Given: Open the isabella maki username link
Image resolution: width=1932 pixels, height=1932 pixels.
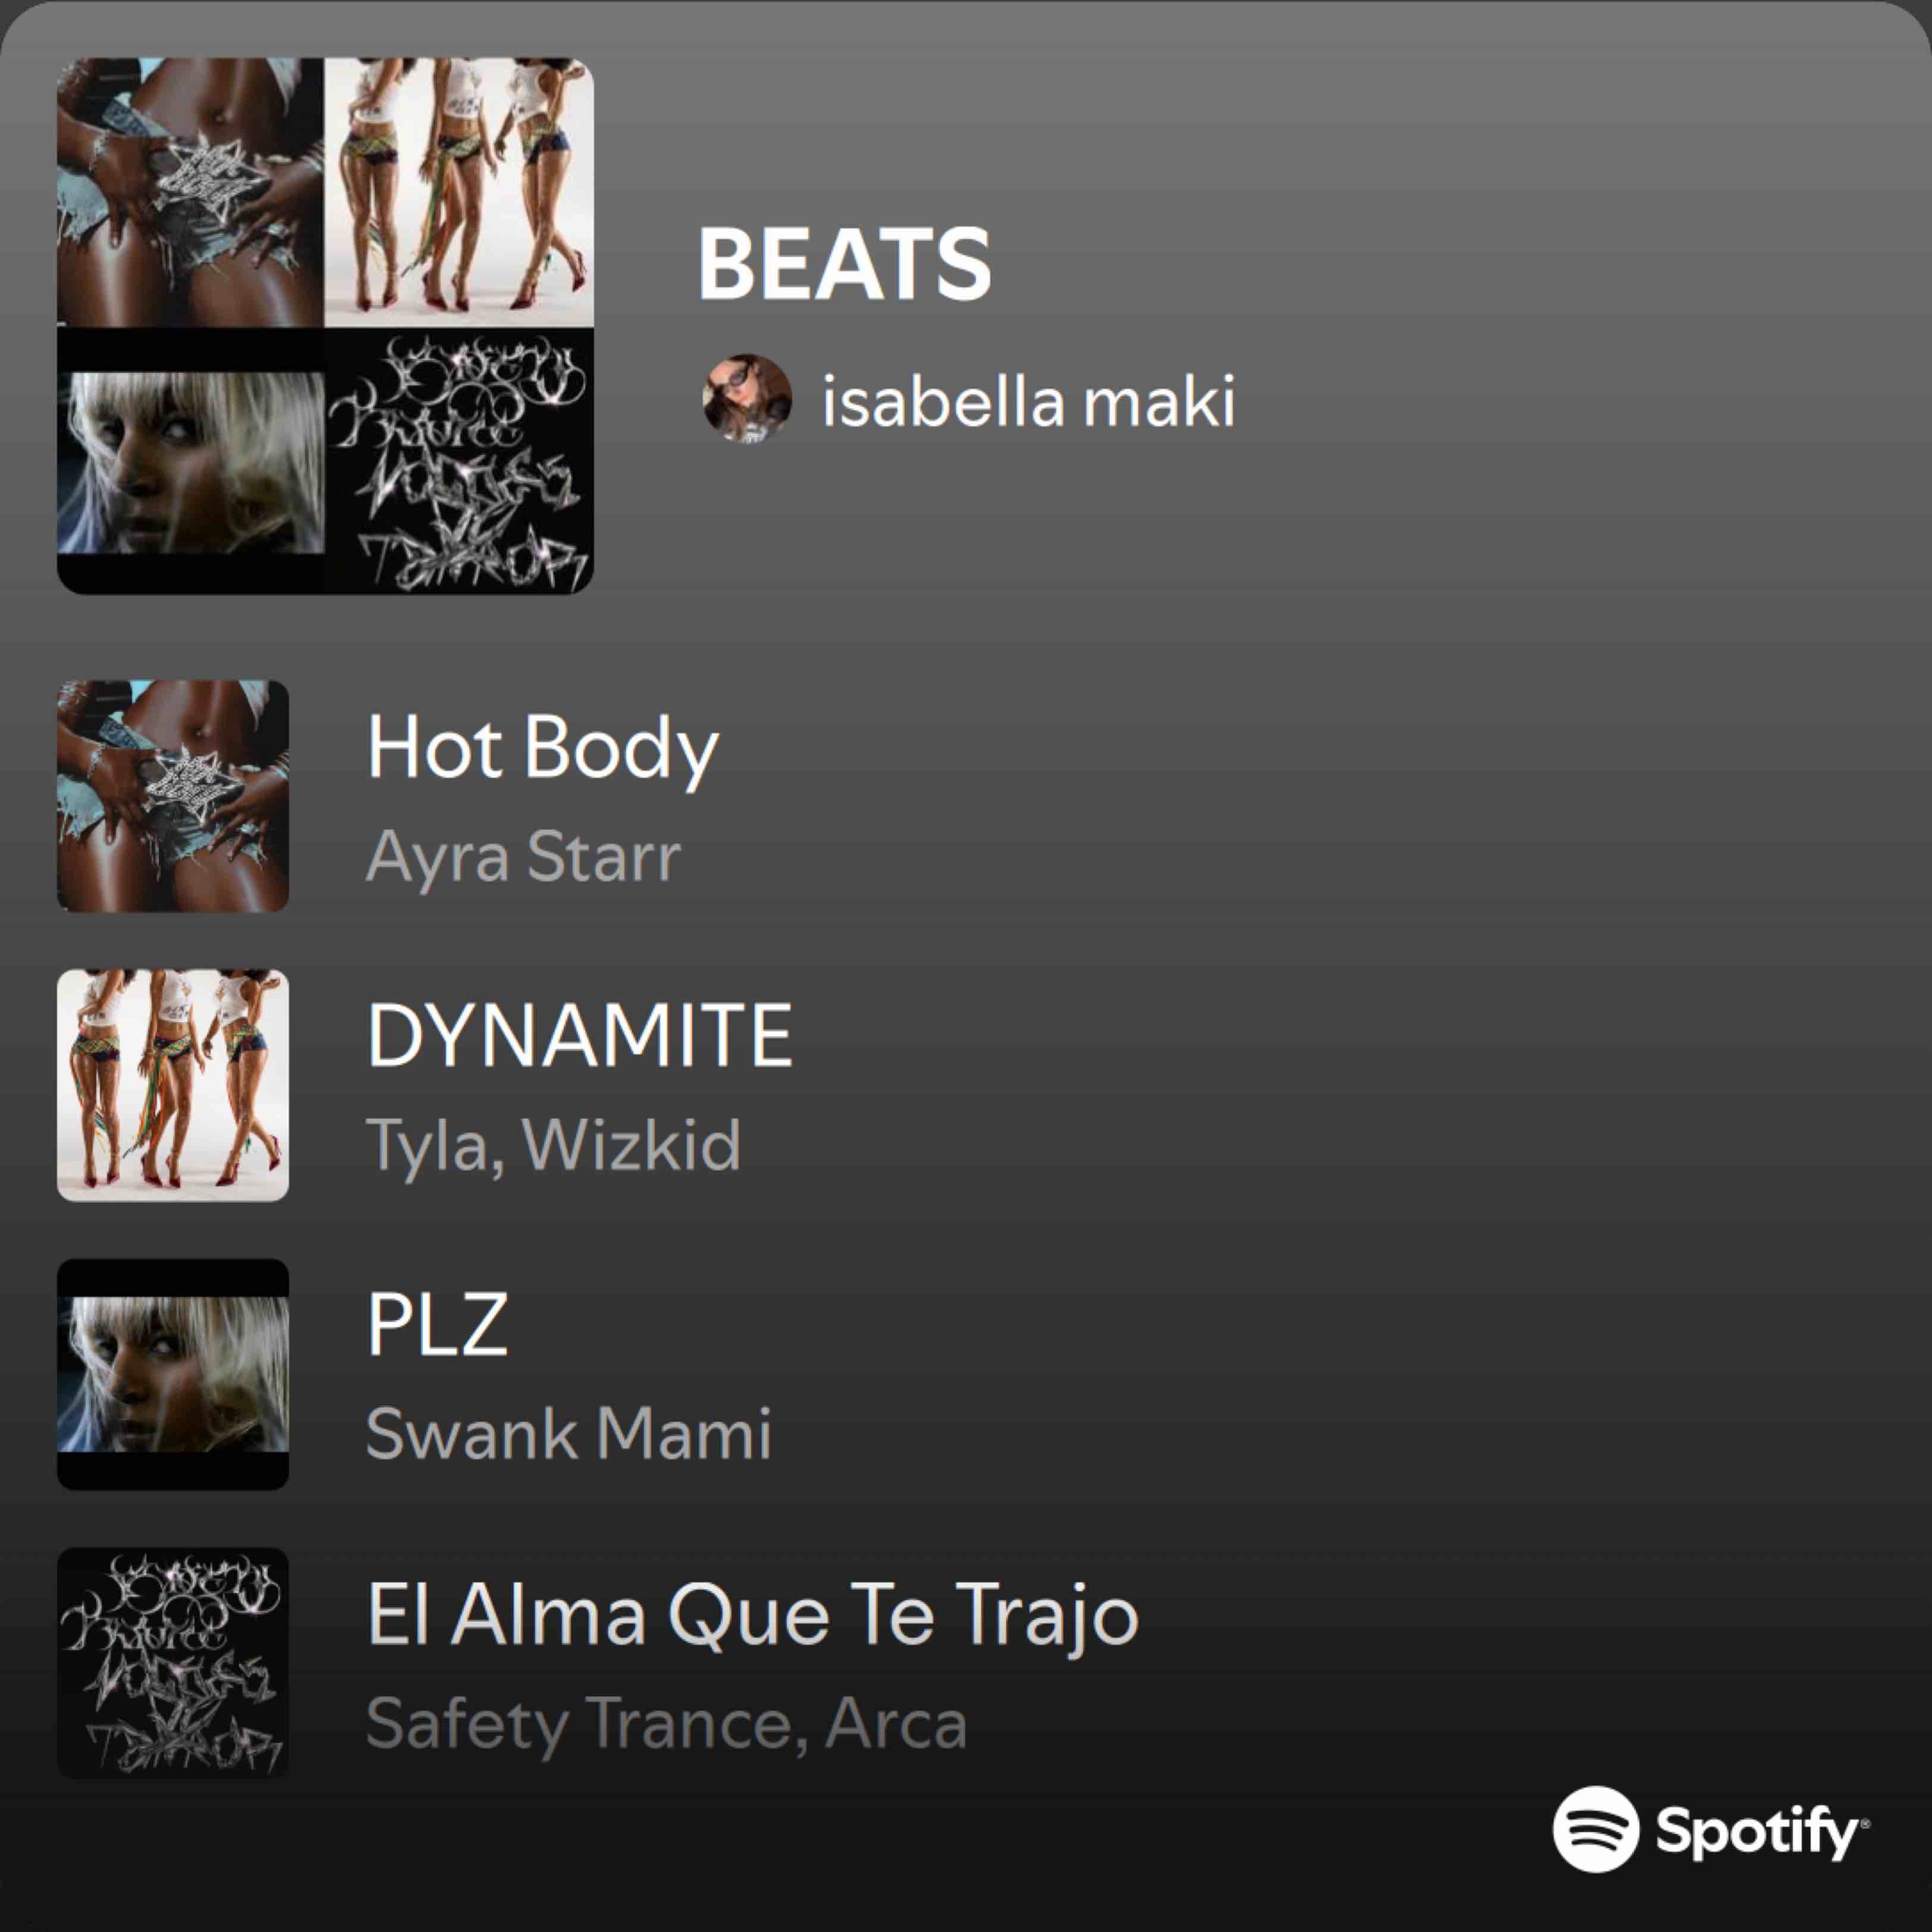Looking at the screenshot, I should tap(1029, 401).
